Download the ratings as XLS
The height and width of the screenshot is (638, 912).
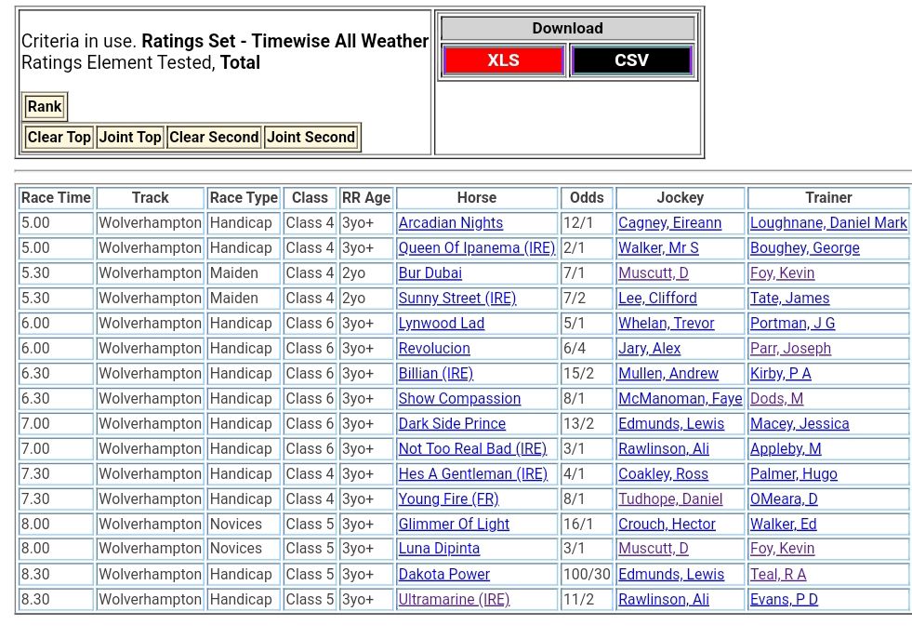click(x=503, y=60)
